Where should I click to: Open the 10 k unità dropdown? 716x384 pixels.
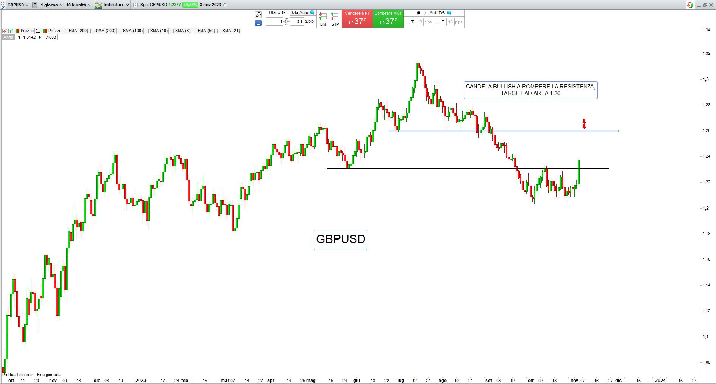point(78,5)
